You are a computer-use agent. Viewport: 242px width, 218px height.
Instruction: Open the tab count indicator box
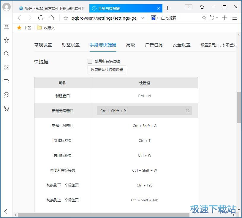point(189,7)
